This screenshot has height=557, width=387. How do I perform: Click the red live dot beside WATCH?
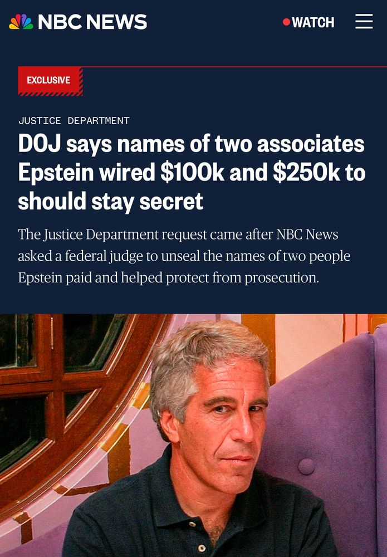coord(286,22)
